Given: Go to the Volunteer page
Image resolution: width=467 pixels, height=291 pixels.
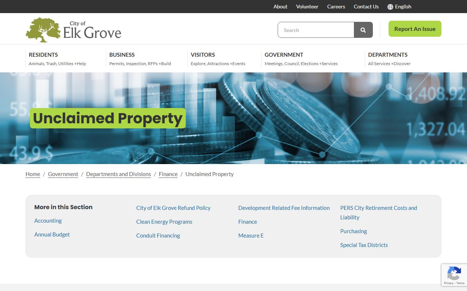Looking at the screenshot, I should coord(307,7).
